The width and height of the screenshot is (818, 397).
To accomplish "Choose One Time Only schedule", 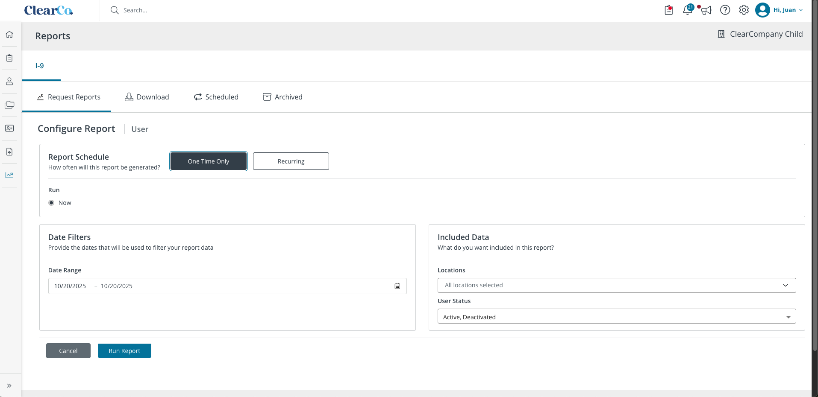I will [209, 161].
